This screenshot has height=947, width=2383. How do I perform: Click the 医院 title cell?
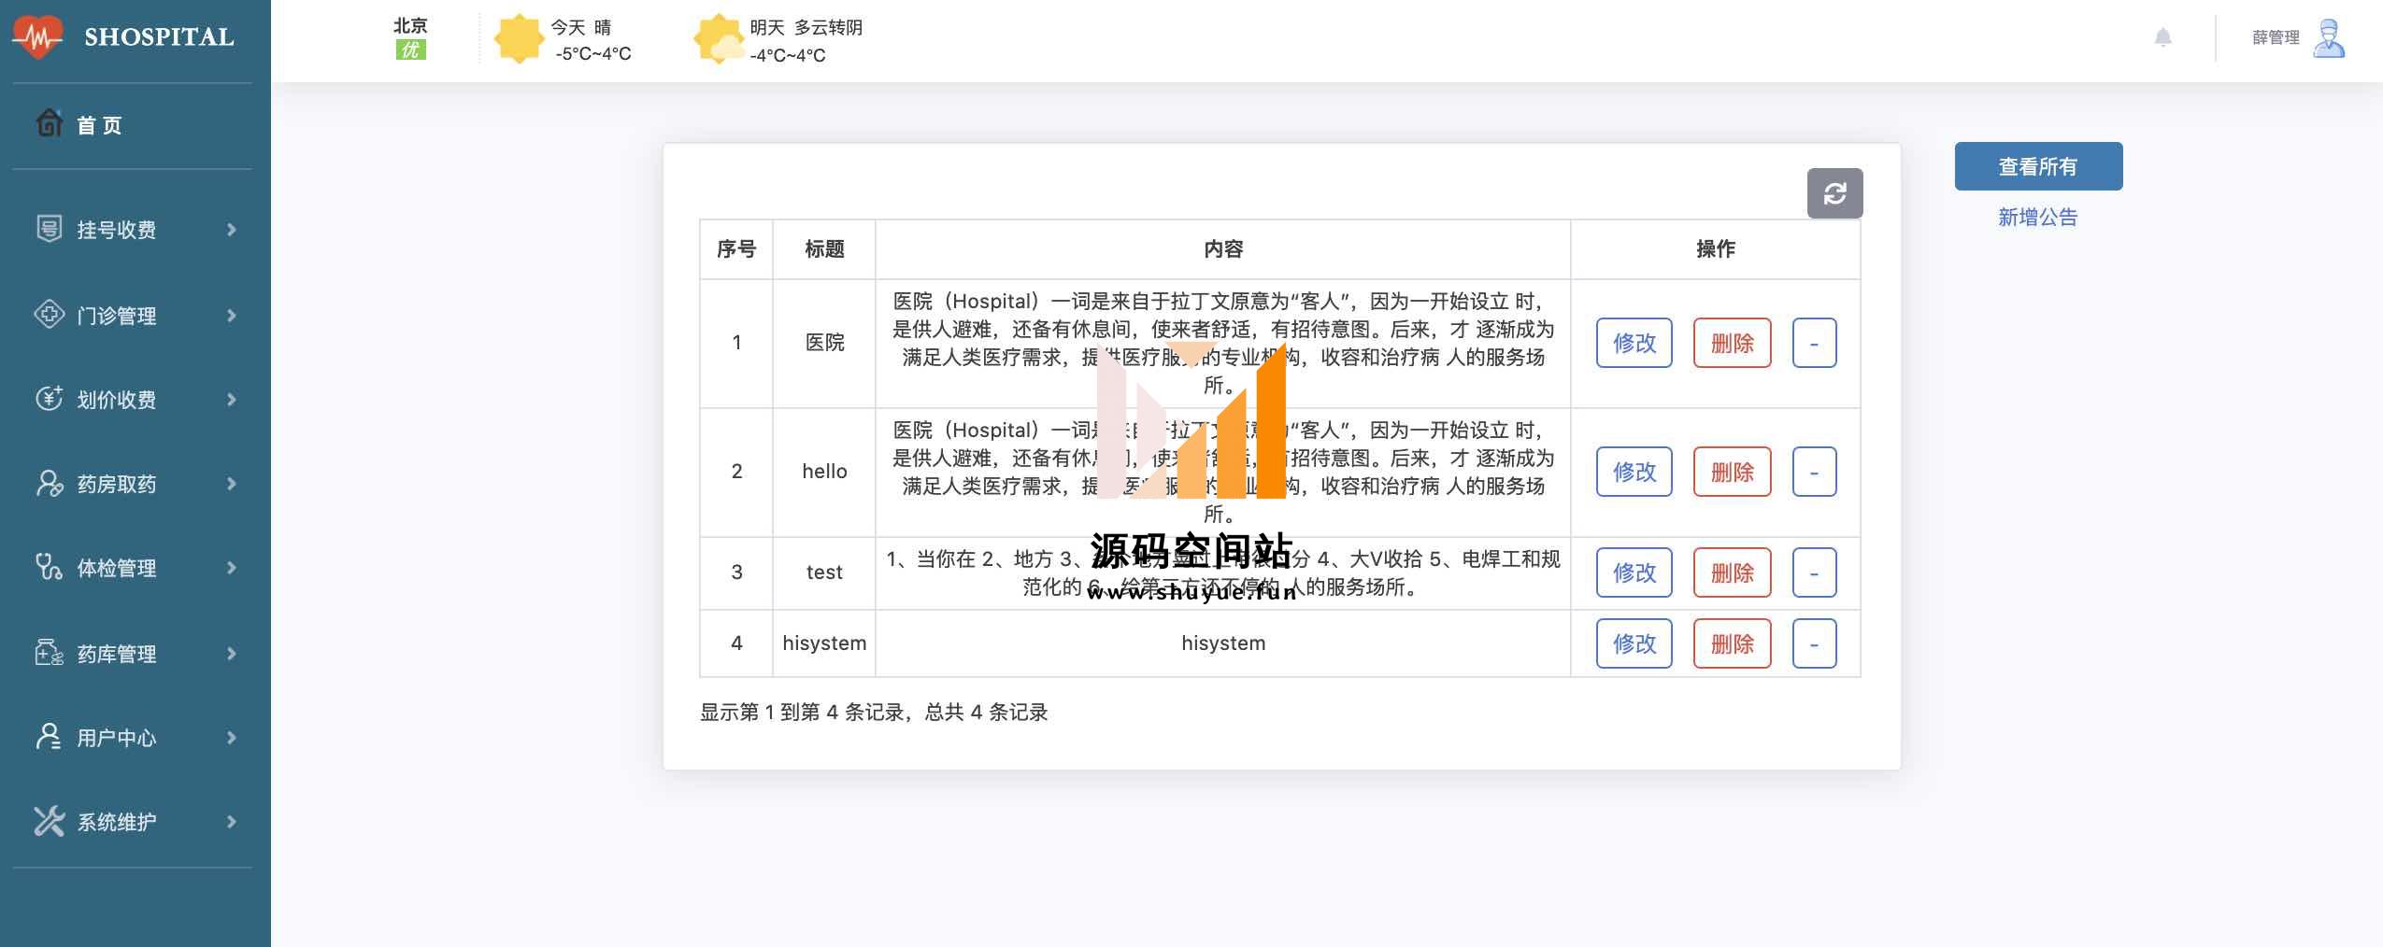pyautogui.click(x=824, y=343)
